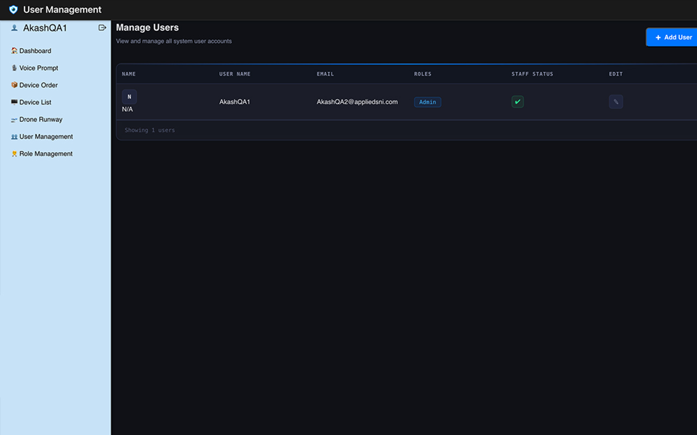The width and height of the screenshot is (697, 435).
Task: Open Device List in the sidebar
Action: click(31, 102)
